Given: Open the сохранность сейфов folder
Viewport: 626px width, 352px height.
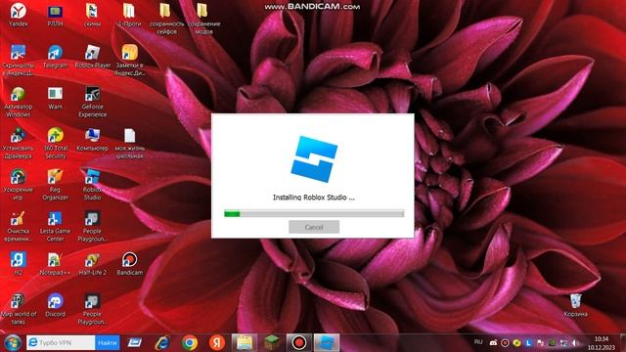Looking at the screenshot, I should coord(166,19).
